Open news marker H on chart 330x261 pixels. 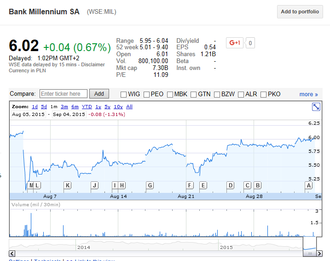122,186
